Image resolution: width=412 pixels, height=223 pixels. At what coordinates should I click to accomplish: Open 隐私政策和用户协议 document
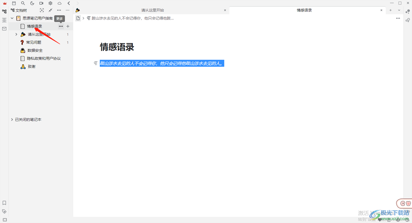coord(44,58)
